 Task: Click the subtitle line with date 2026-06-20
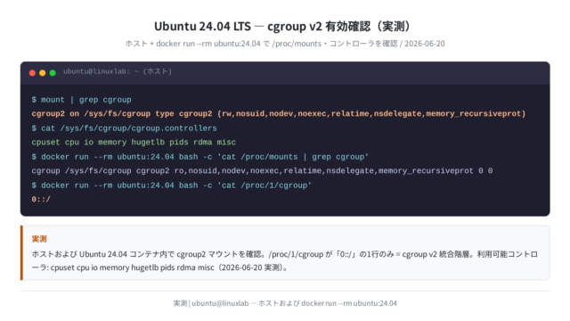[x=285, y=44]
